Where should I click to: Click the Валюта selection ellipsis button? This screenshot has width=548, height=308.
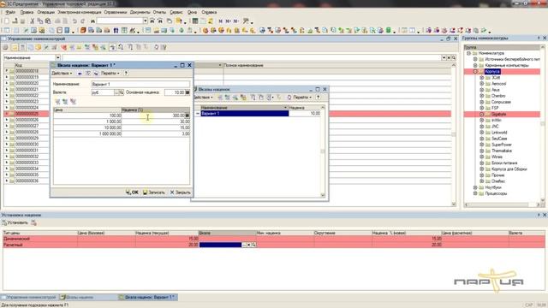(116, 92)
